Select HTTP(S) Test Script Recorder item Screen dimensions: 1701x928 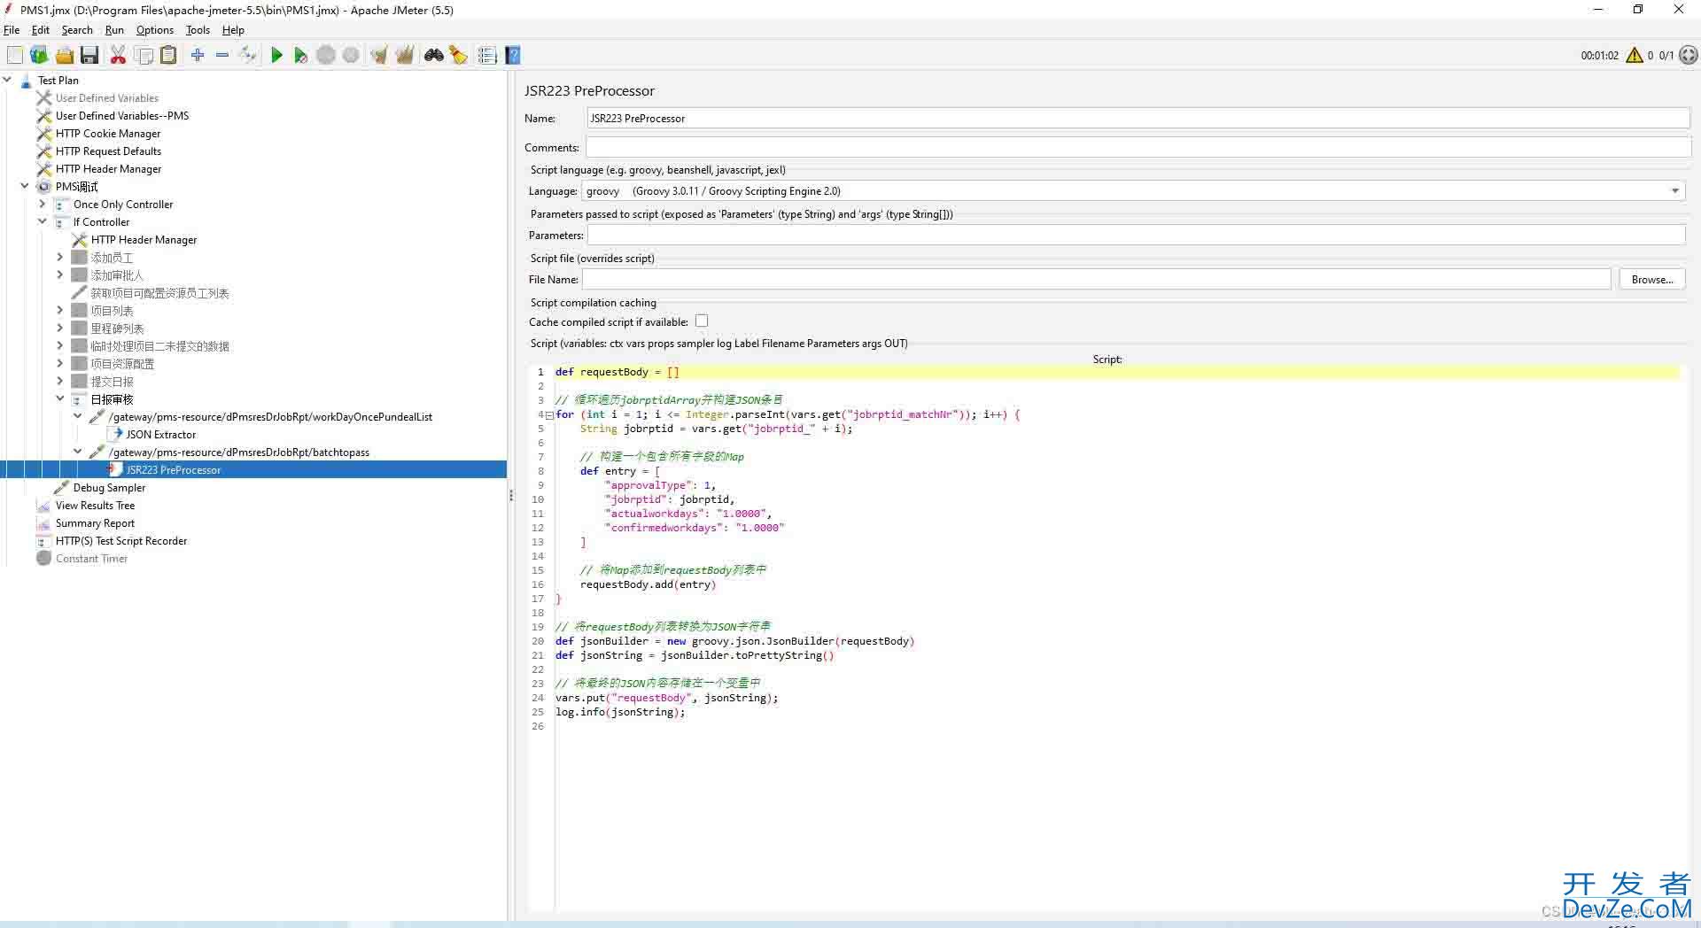point(120,541)
